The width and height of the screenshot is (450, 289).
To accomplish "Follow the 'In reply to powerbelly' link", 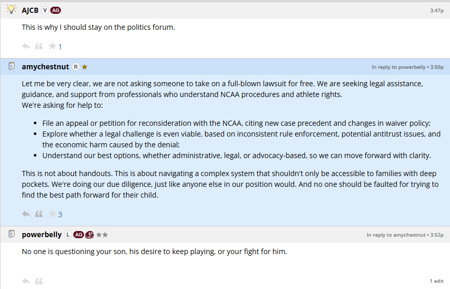I will click(x=398, y=67).
